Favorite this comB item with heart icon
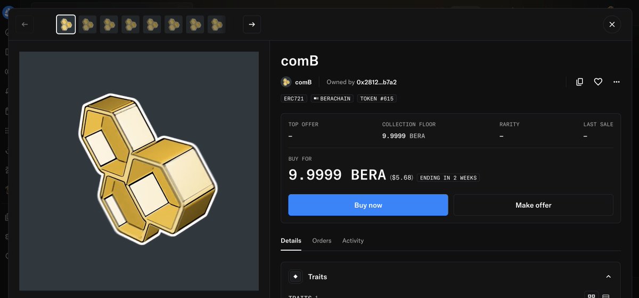This screenshot has height=298, width=639. pos(598,82)
